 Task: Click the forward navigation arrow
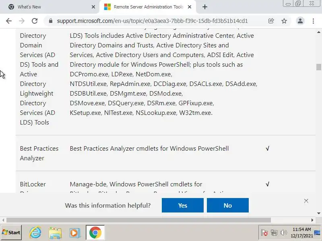tap(22, 21)
